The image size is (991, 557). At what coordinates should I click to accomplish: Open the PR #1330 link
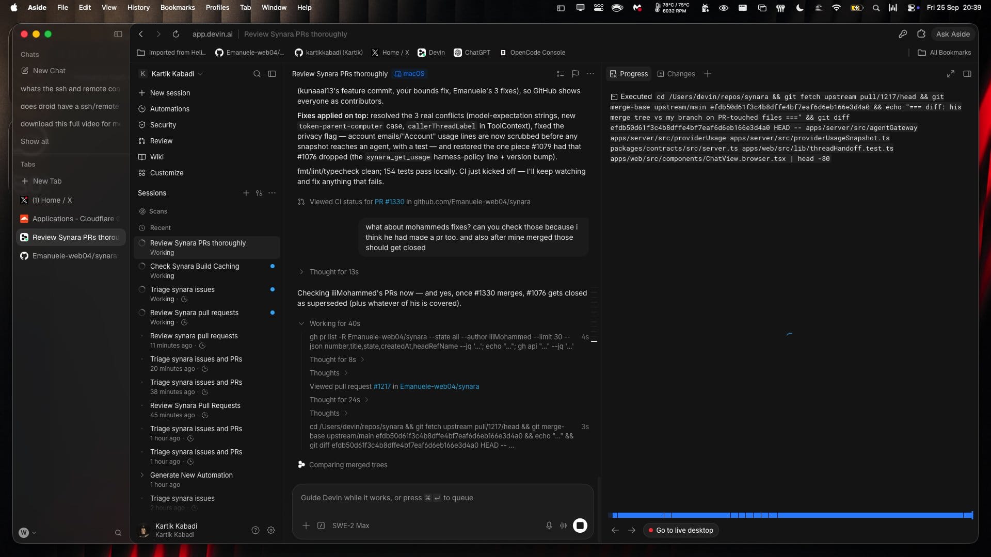(390, 202)
